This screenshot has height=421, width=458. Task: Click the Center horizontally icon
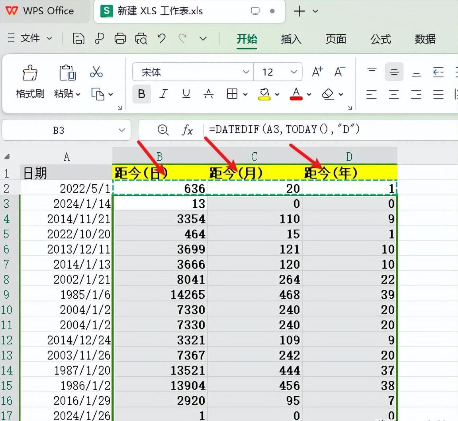click(x=394, y=94)
